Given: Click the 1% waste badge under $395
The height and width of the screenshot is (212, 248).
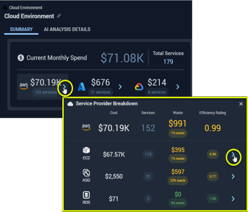Looking at the screenshot, I should pyautogui.click(x=178, y=159).
